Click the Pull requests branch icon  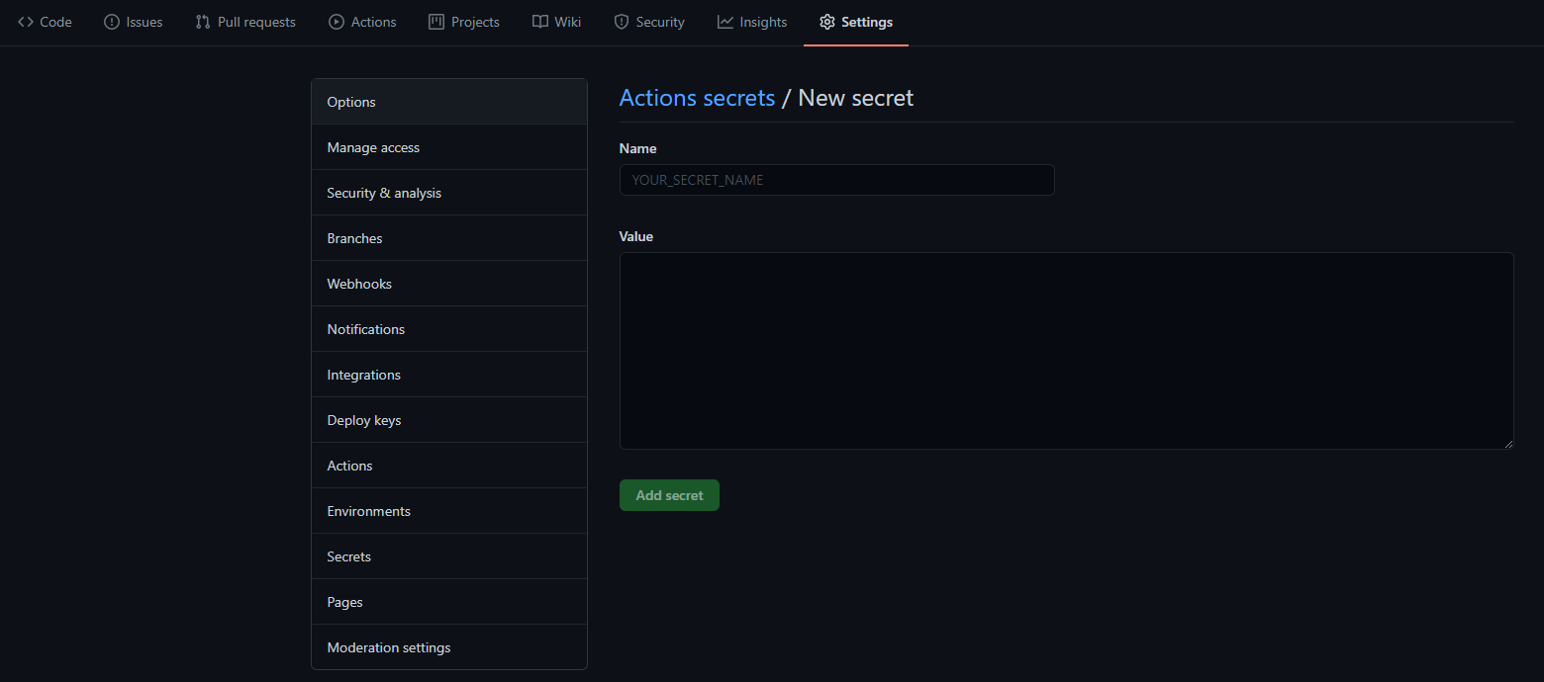pyautogui.click(x=203, y=22)
